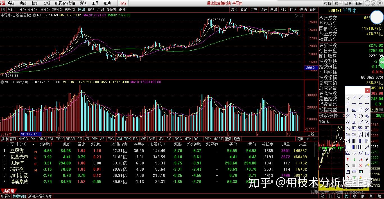Choose the GP golden-ratio line tool
The image size is (384, 199).
pos(354,128)
